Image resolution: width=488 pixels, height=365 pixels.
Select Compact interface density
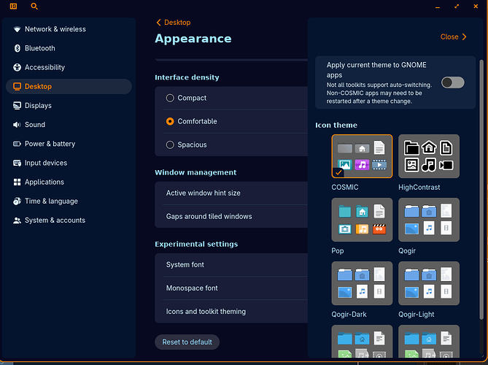pyautogui.click(x=170, y=98)
